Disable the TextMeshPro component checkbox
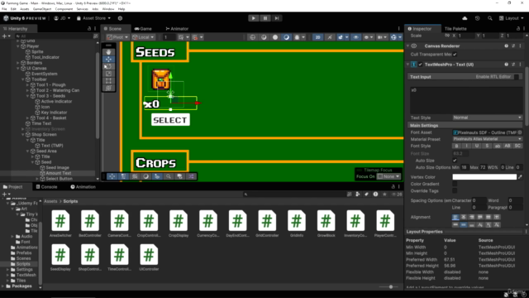The width and height of the screenshot is (529, 298). pyautogui.click(x=421, y=65)
